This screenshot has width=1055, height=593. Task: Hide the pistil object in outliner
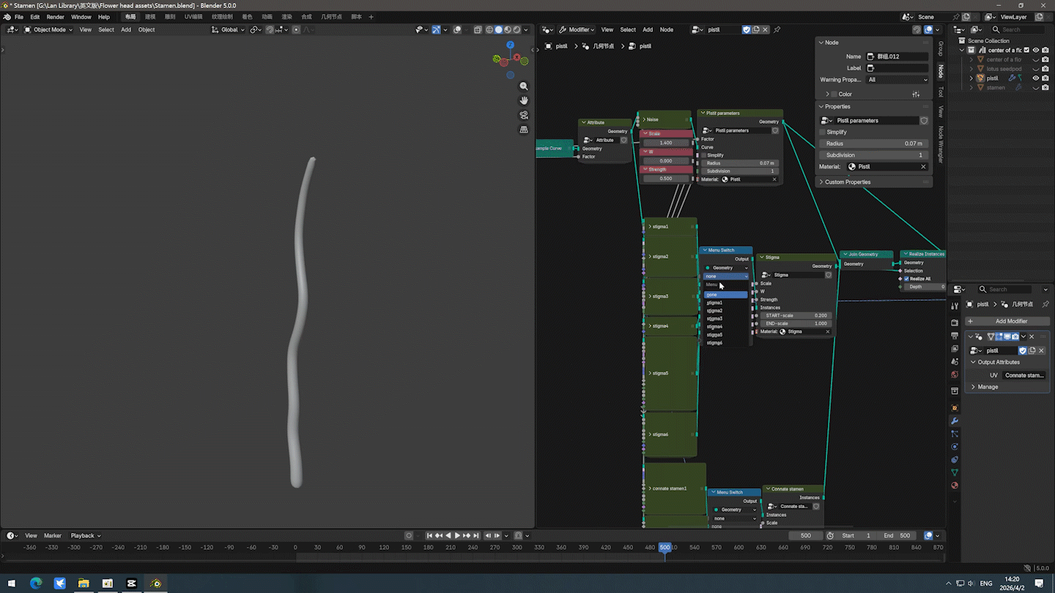click(x=1036, y=78)
